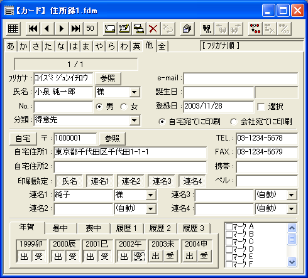Open the binoculars search tool
This screenshot has height=278, width=308.
tap(207, 28)
